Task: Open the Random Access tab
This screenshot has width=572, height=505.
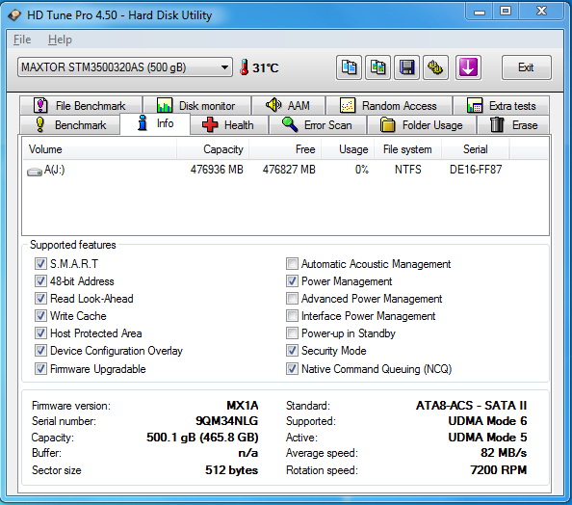Action: point(389,106)
